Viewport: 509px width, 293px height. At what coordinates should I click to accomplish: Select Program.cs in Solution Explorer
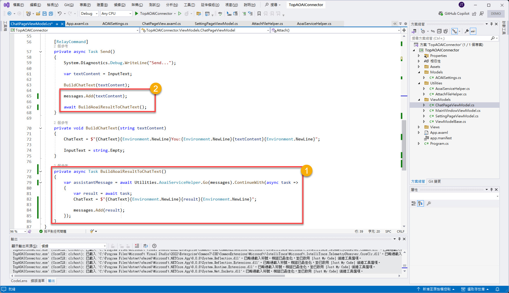click(x=439, y=144)
